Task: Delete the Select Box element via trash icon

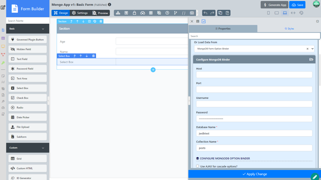Action: tap(93, 56)
